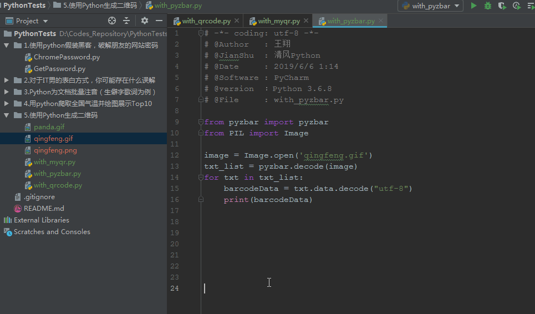Click the line 24 number in gutter
Image resolution: width=535 pixels, height=314 pixels.
point(174,288)
